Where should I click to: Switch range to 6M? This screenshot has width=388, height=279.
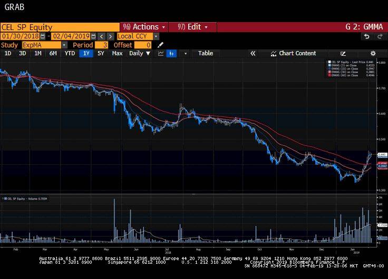(x=53, y=53)
